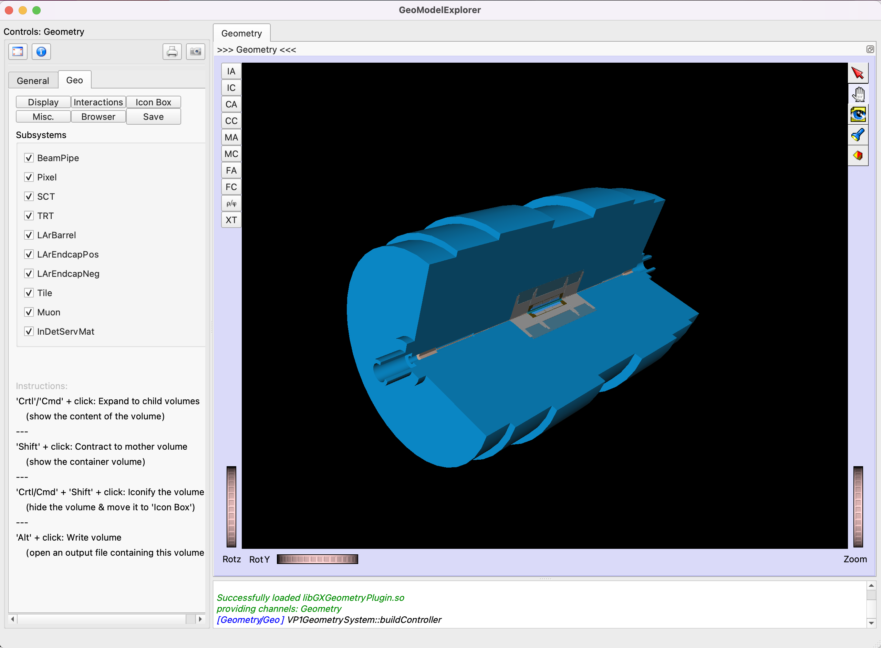Click the IA view button
Screen dimensions: 881x648
(231, 71)
